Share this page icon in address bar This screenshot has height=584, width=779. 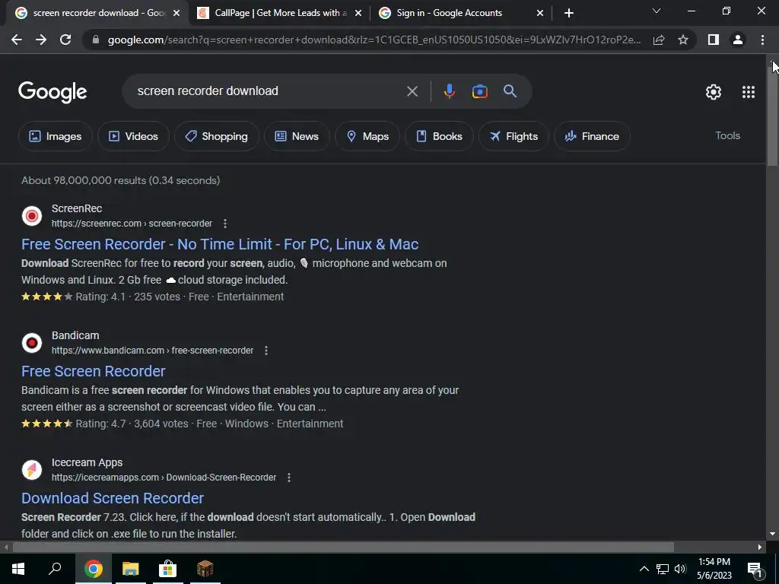pyautogui.click(x=659, y=40)
